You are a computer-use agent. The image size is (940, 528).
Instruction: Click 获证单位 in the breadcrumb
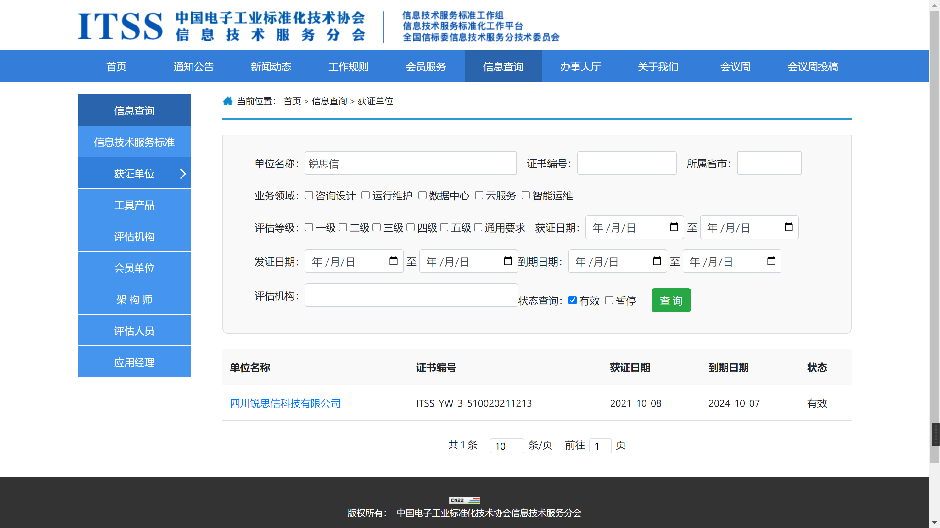click(x=375, y=101)
